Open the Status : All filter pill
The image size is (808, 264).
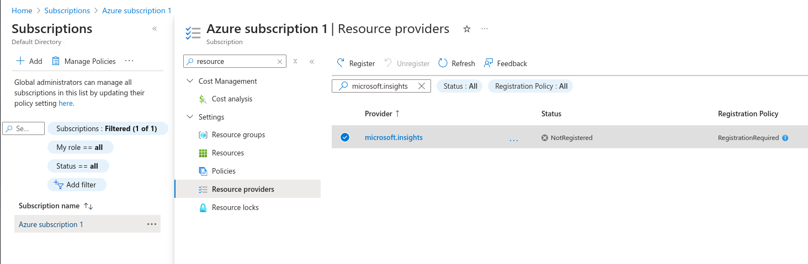pyautogui.click(x=460, y=86)
